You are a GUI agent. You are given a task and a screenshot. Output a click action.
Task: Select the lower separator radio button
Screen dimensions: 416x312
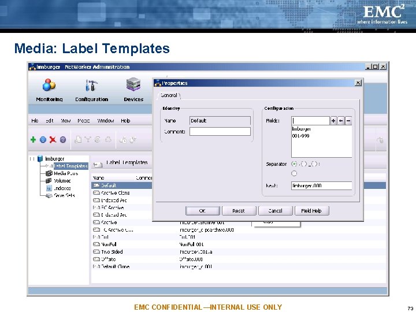point(294,173)
